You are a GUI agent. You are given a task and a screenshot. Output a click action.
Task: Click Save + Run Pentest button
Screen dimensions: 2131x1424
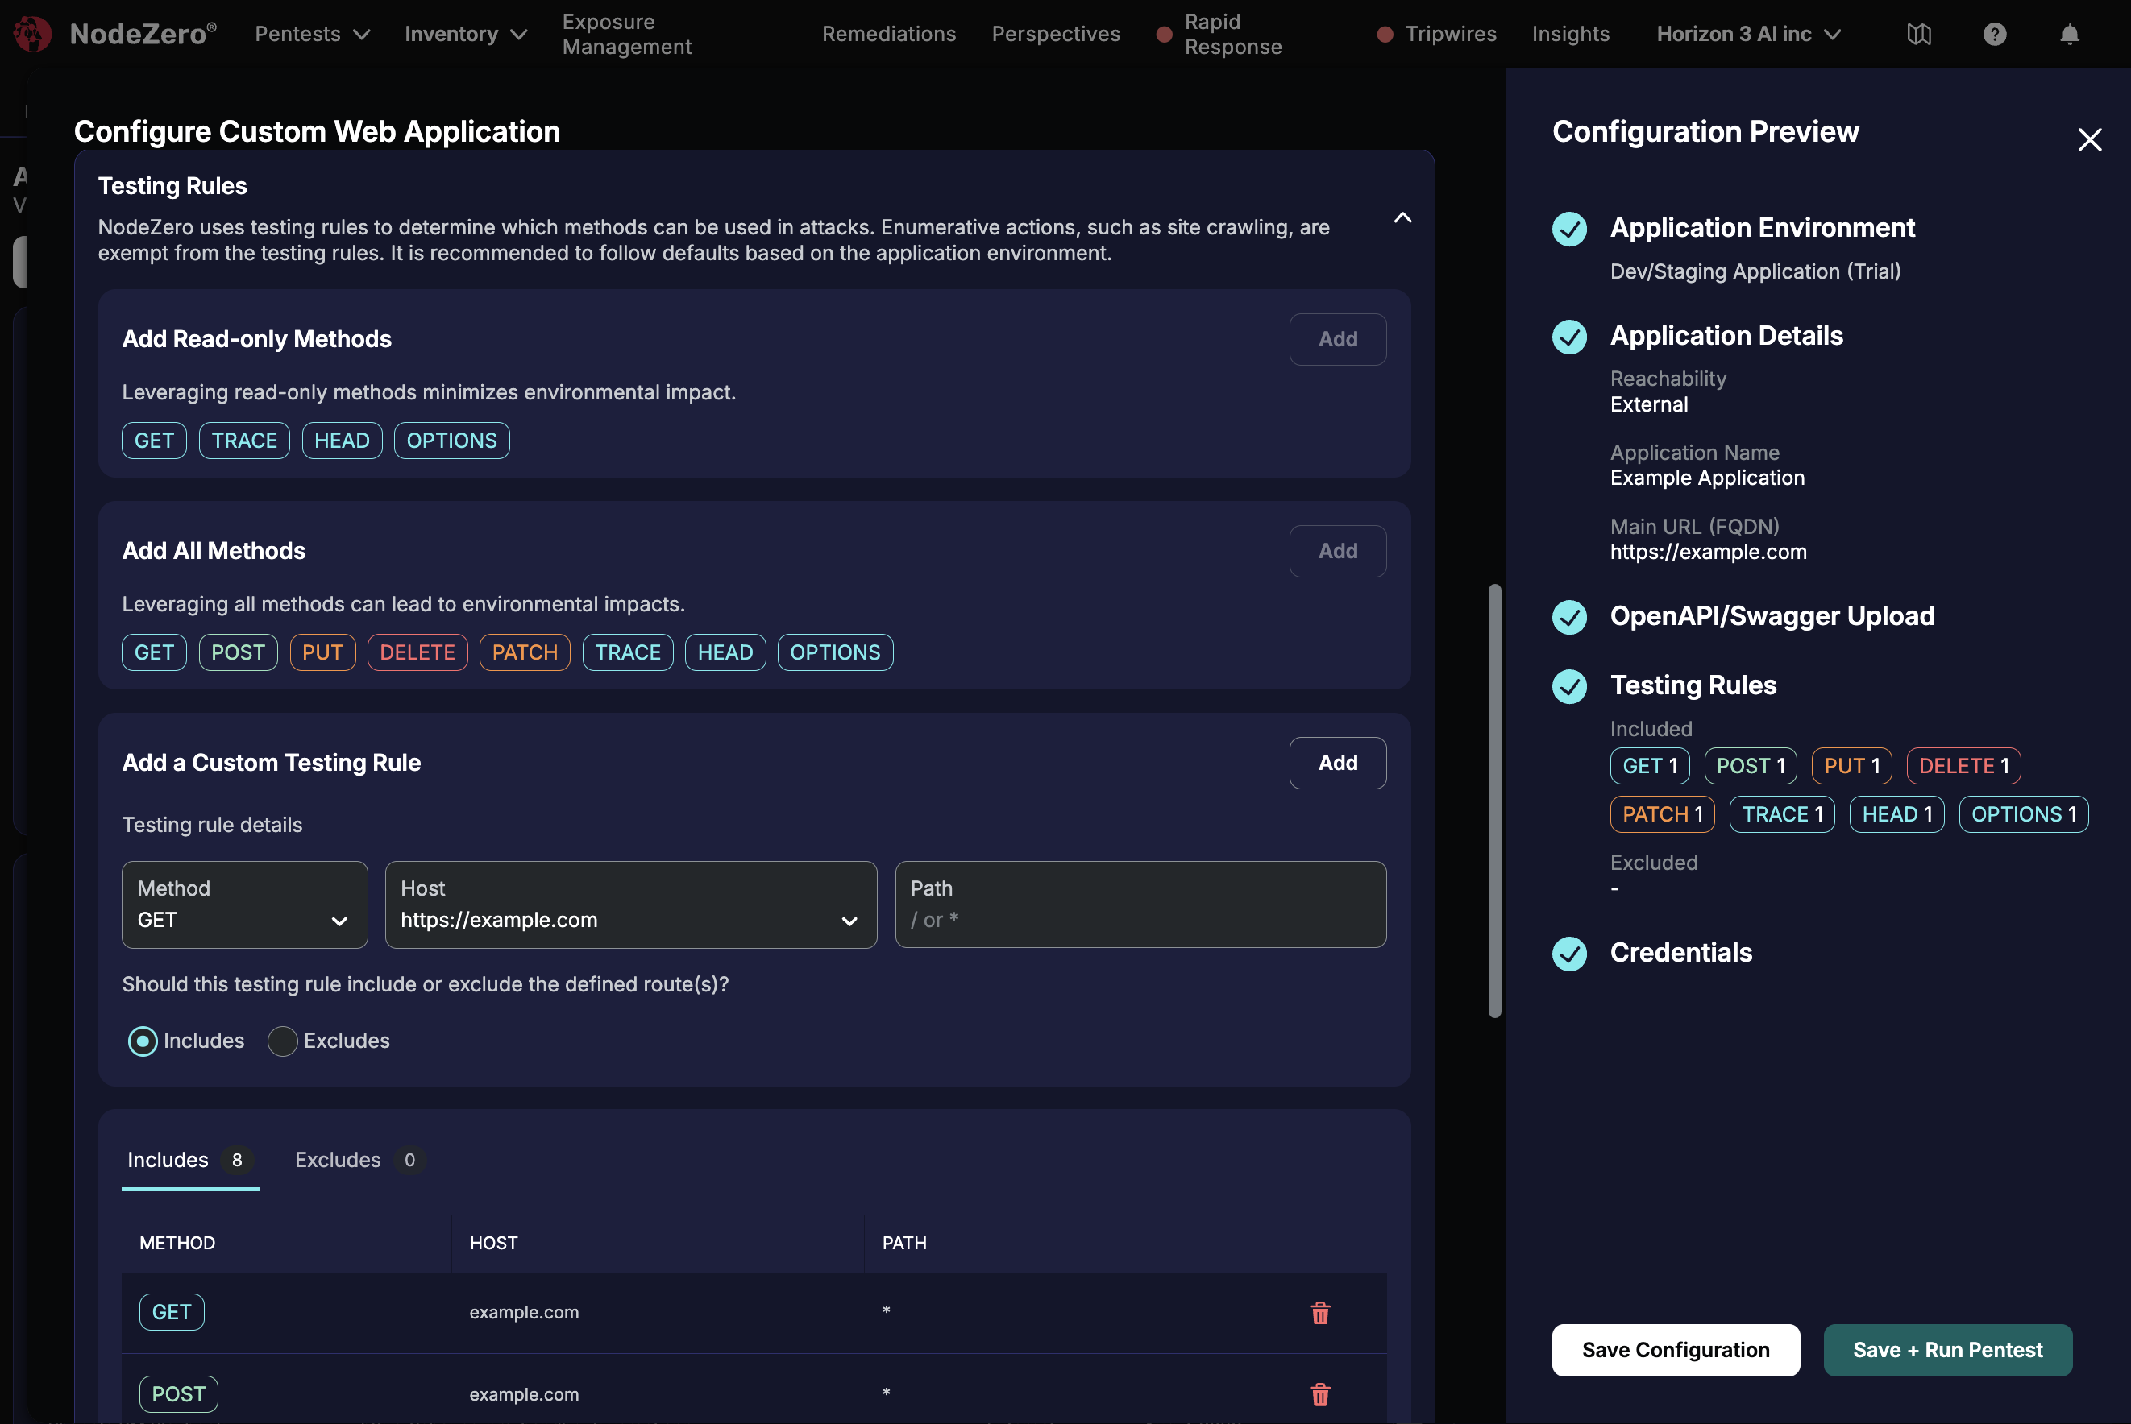[x=1947, y=1350]
